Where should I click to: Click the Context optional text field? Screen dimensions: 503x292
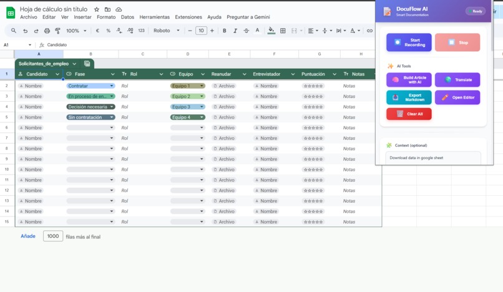[x=433, y=158]
